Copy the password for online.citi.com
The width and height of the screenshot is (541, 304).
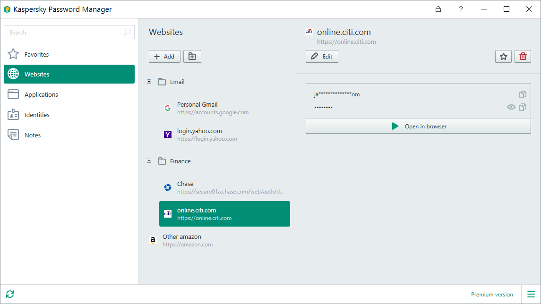tap(523, 107)
